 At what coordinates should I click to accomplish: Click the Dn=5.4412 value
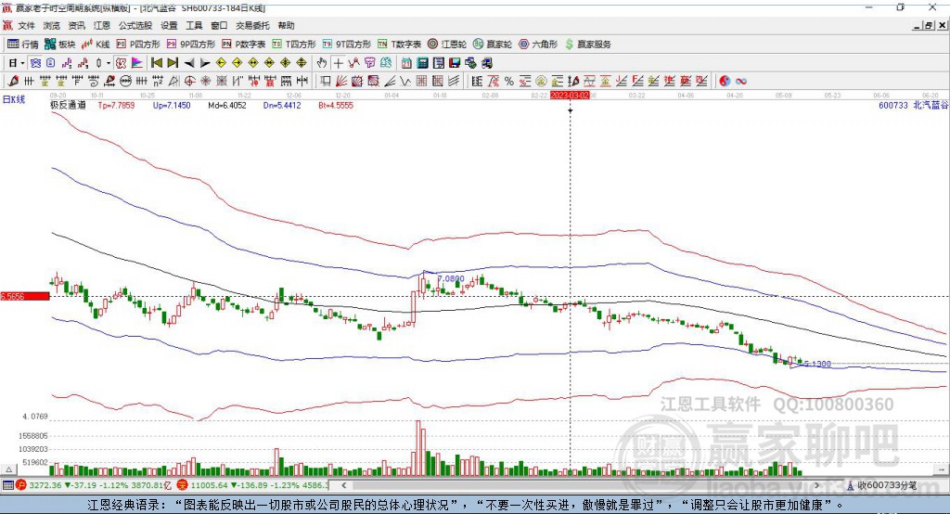click(x=282, y=105)
